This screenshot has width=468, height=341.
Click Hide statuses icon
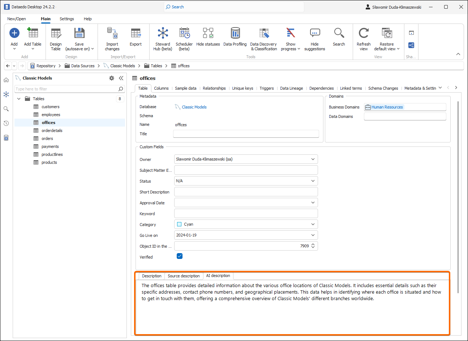point(208,33)
